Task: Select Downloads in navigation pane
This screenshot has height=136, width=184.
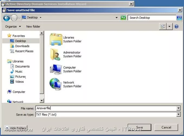Action: click(22, 46)
